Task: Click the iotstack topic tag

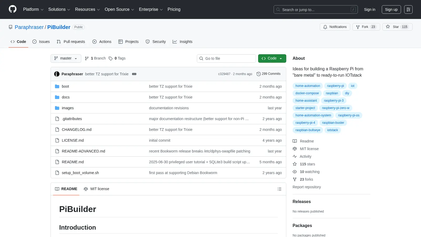Action: pos(333,130)
